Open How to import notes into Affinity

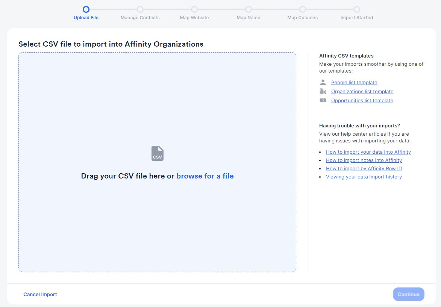coord(364,160)
